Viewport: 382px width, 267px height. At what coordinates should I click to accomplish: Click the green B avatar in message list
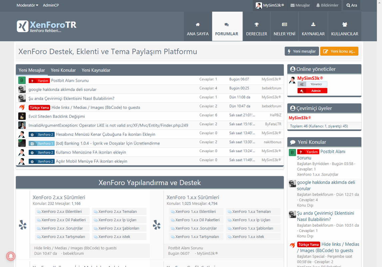pos(22,80)
